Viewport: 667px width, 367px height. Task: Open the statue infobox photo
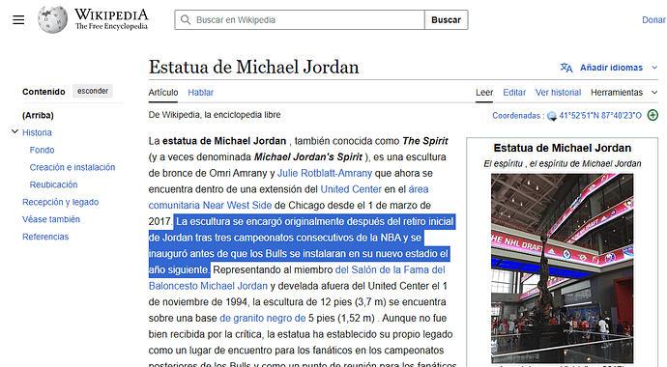[562, 268]
